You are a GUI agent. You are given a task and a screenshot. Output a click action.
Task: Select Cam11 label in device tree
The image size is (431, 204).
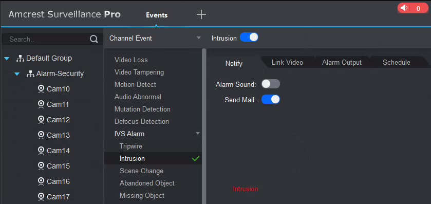58,104
